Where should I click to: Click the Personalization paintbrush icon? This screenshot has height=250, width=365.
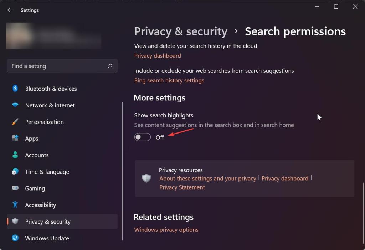tap(15, 122)
